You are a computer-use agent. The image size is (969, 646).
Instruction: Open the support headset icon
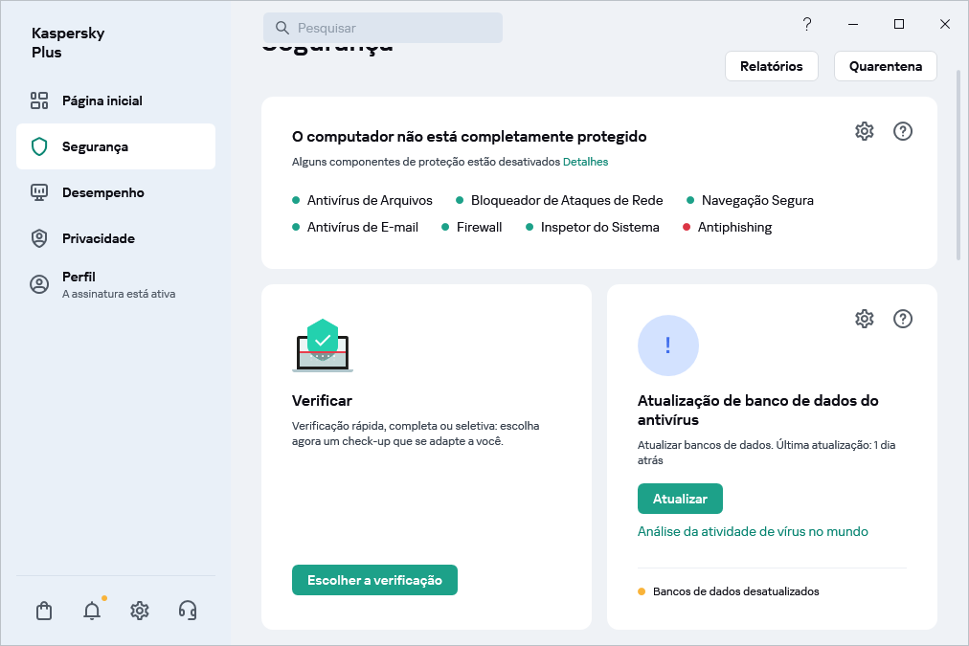pyautogui.click(x=187, y=610)
